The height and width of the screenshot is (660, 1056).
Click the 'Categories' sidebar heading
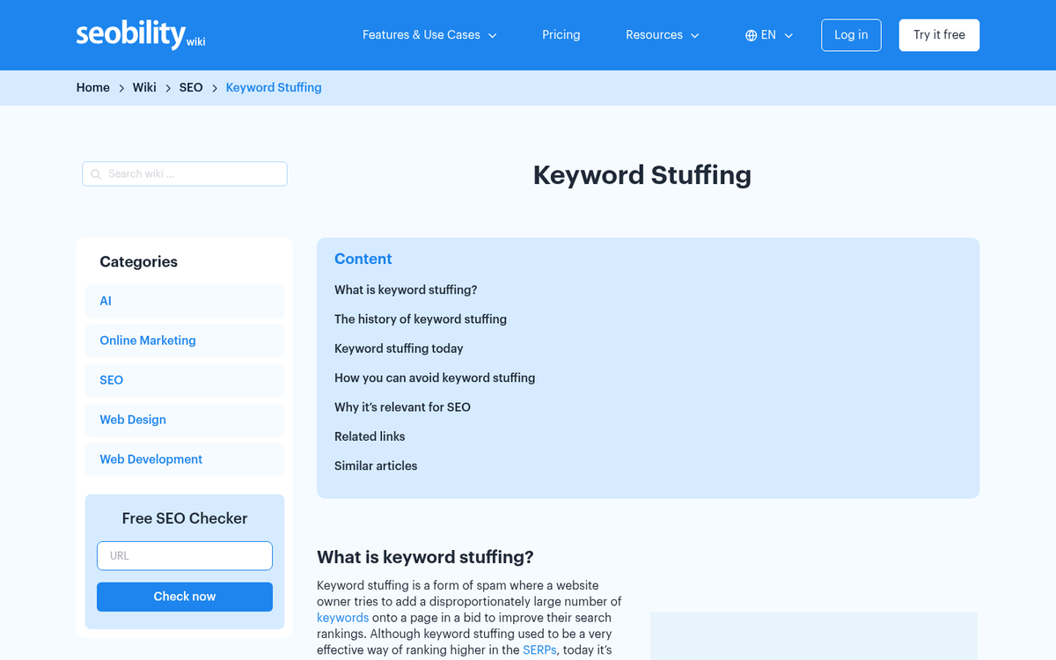pyautogui.click(x=138, y=261)
